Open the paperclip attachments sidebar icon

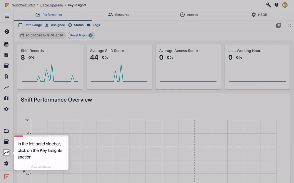tap(6, 76)
